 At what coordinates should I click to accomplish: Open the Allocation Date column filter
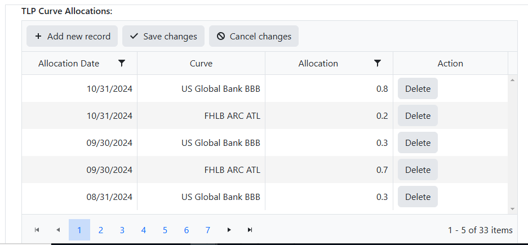(x=122, y=64)
